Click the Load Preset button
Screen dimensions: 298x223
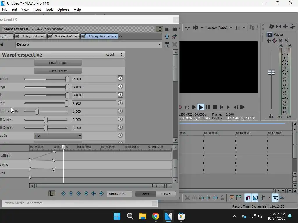click(x=58, y=63)
